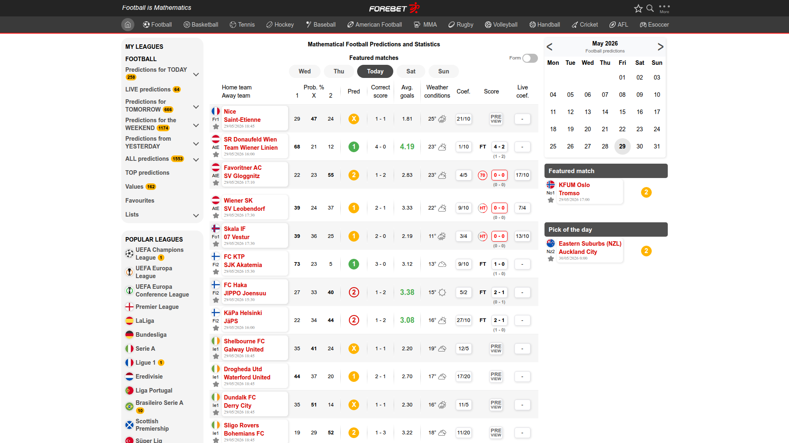This screenshot has height=443, width=789.
Task: Click the Brasileiro Serie A flag icon
Action: point(129,406)
